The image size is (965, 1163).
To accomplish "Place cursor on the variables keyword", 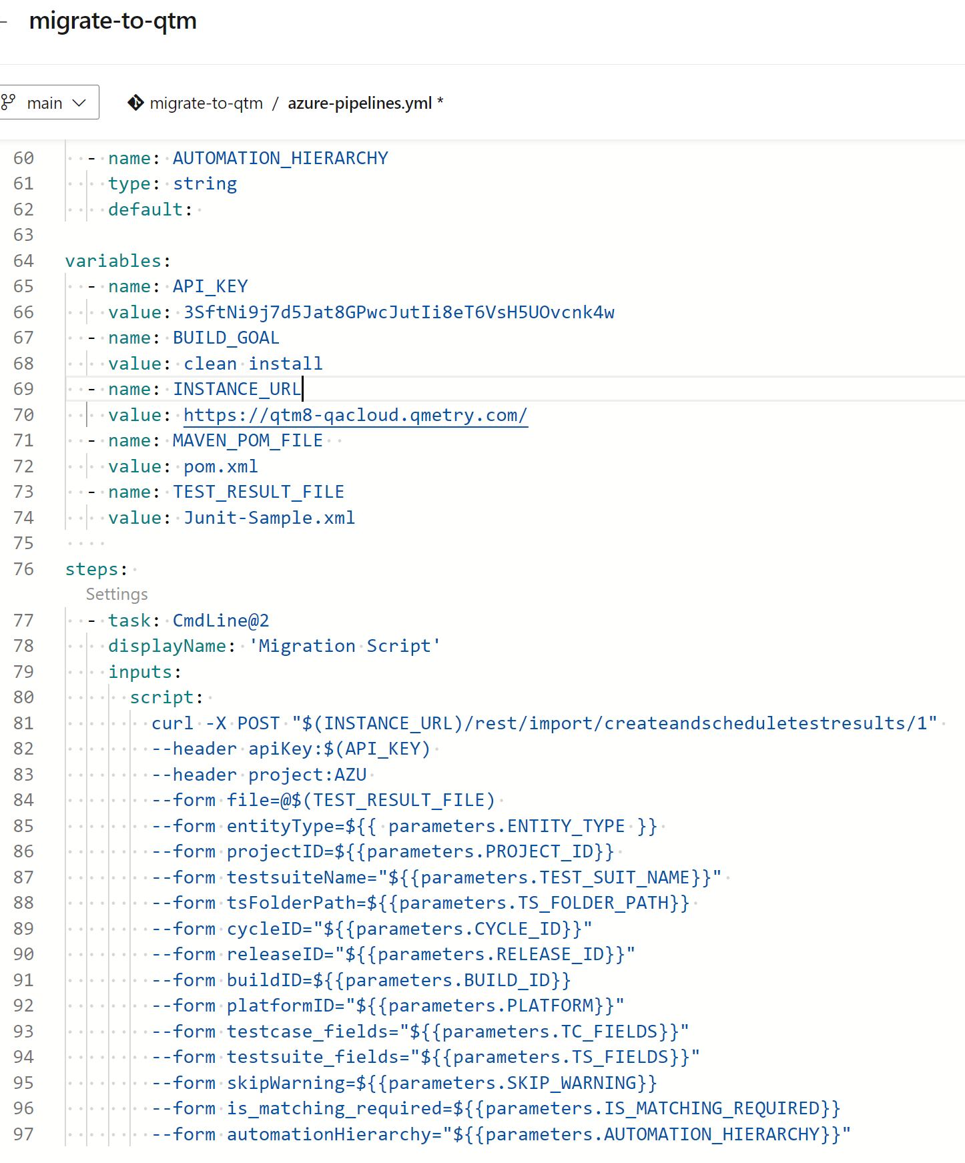I will click(113, 261).
